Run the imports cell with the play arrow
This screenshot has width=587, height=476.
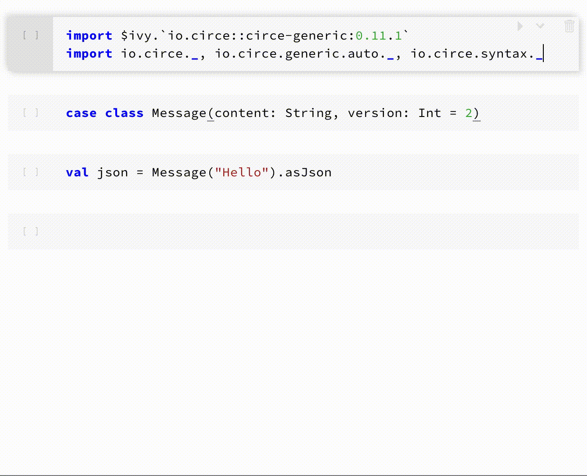pos(520,26)
